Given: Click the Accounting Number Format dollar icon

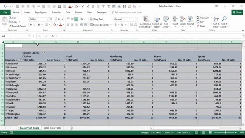Looking at the screenshot, I should click(116, 25).
